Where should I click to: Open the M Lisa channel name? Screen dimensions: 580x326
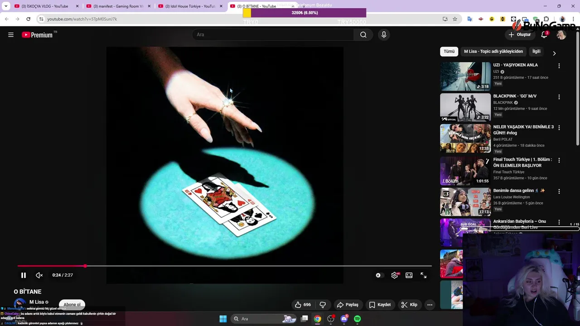[x=37, y=302]
